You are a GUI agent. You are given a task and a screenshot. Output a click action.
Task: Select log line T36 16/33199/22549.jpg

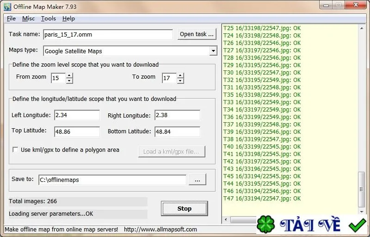[x=262, y=117]
